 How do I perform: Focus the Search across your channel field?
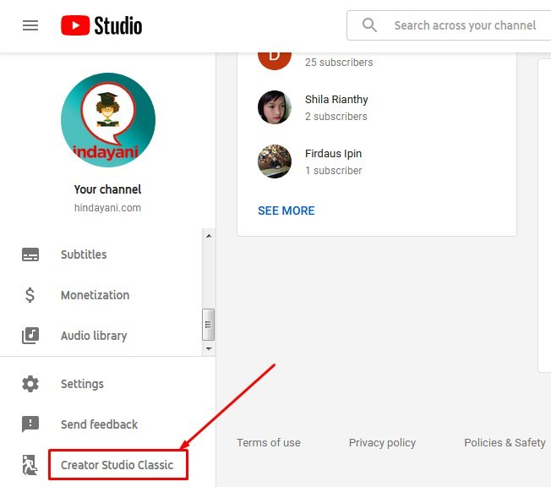click(449, 25)
